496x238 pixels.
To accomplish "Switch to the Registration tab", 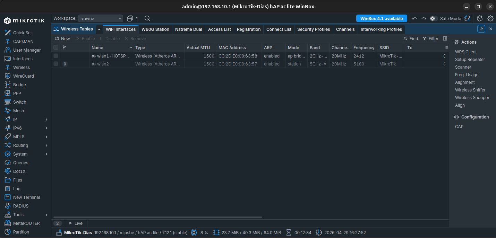I will [249, 29].
